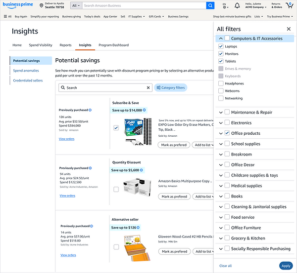Check the Webcams filter

coord(221,91)
